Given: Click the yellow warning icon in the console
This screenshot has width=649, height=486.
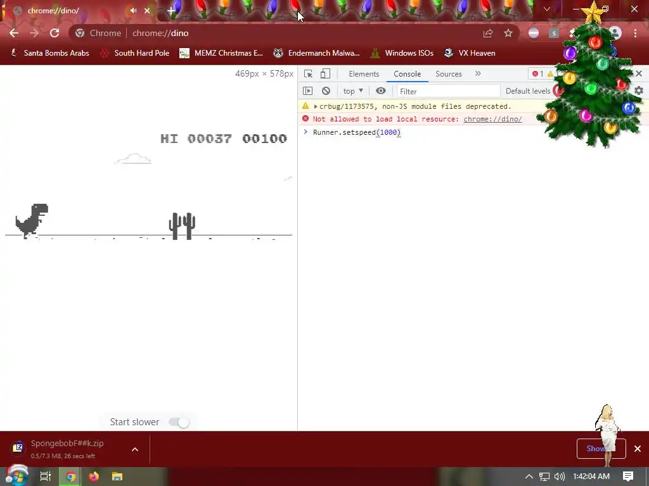Looking at the screenshot, I should [x=305, y=106].
